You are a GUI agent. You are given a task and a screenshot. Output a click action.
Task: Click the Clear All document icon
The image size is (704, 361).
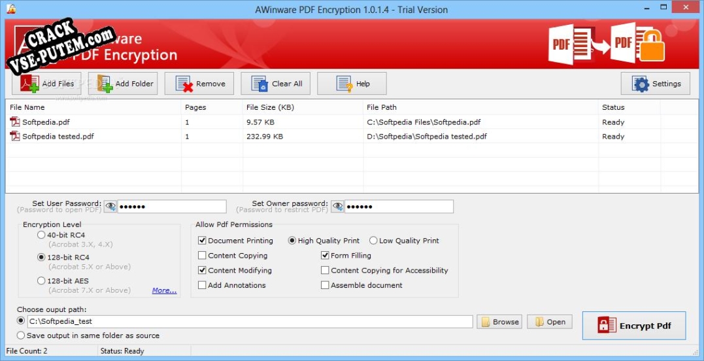[260, 84]
